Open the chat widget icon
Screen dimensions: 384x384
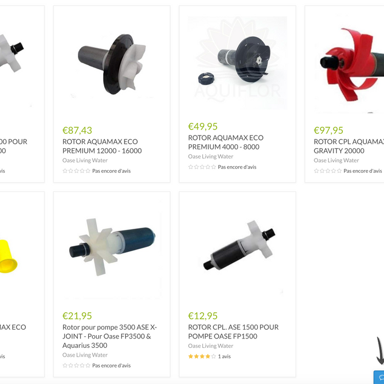click(x=379, y=377)
